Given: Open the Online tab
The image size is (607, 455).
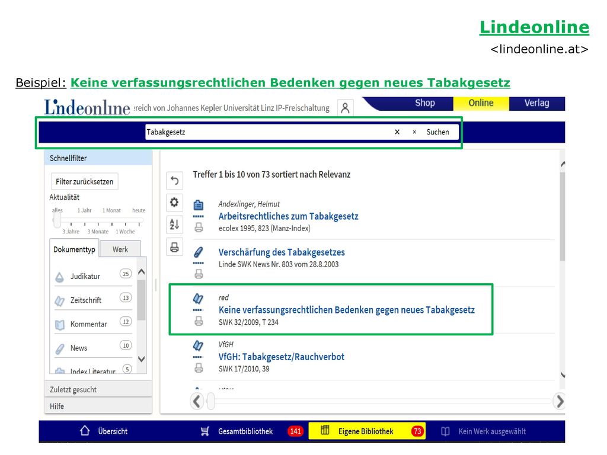Looking at the screenshot, I should point(481,103).
